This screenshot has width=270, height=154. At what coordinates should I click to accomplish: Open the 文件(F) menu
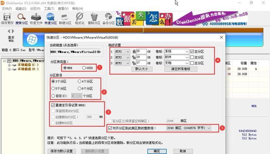coord(7,8)
